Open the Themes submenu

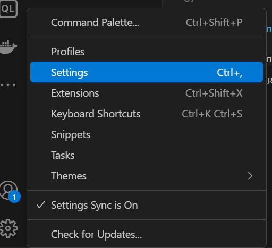[x=147, y=176]
